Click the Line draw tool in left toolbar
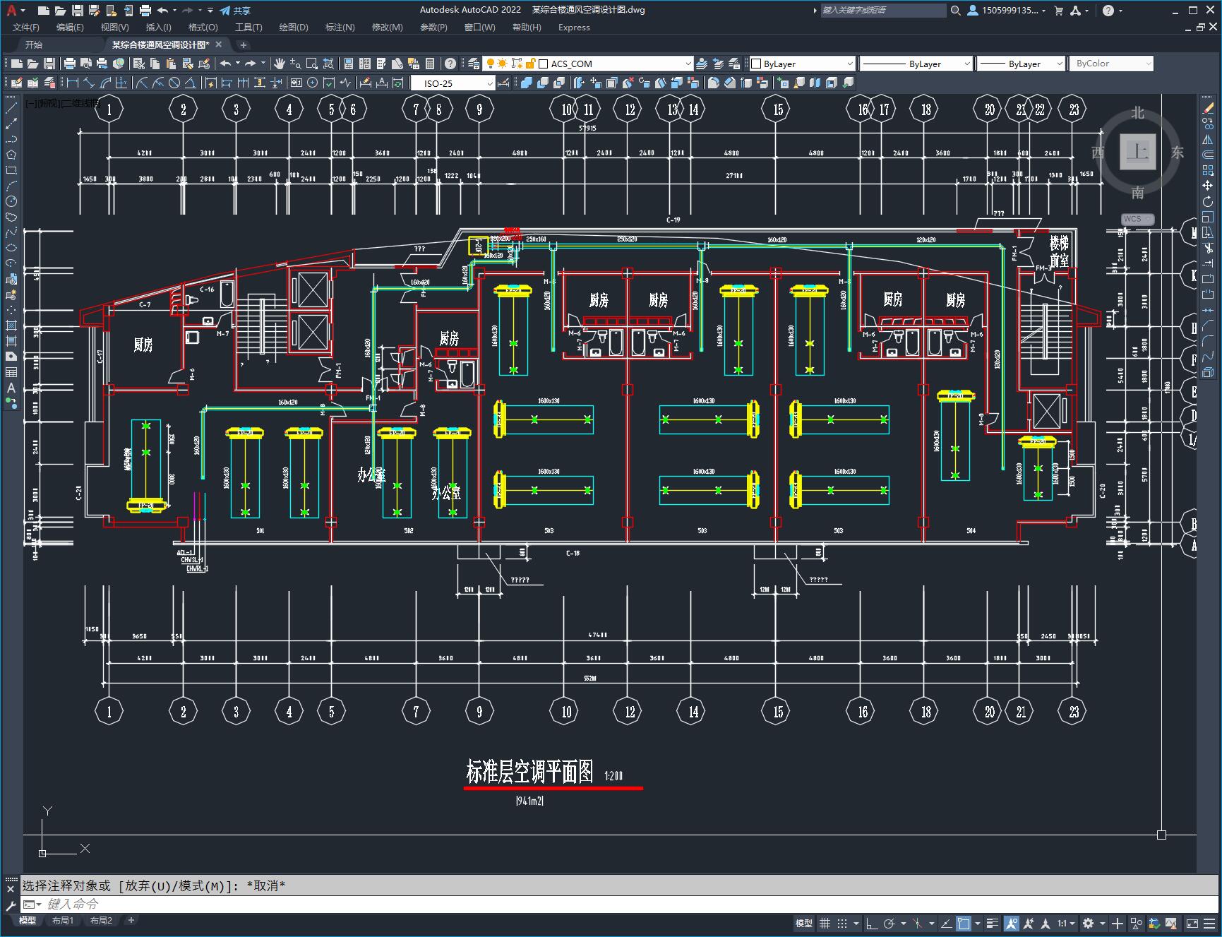The image size is (1222, 937). (x=11, y=108)
